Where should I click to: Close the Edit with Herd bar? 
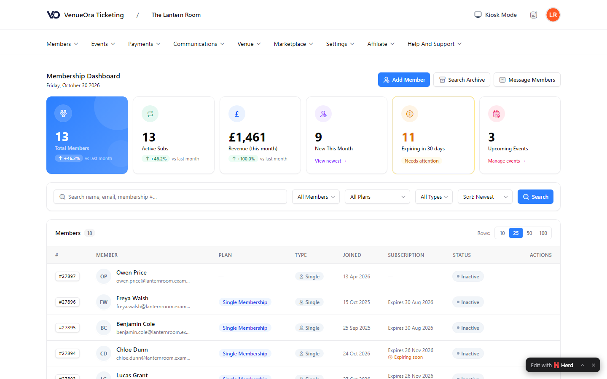tap(594, 365)
